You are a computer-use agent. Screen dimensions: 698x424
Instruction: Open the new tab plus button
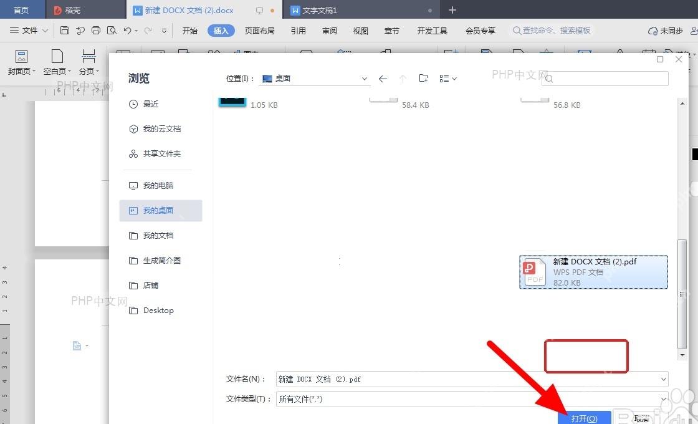452,10
